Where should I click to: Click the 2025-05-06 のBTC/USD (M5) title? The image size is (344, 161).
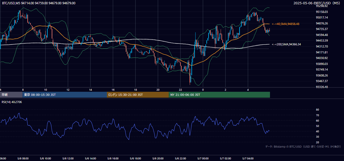click(x=317, y=3)
